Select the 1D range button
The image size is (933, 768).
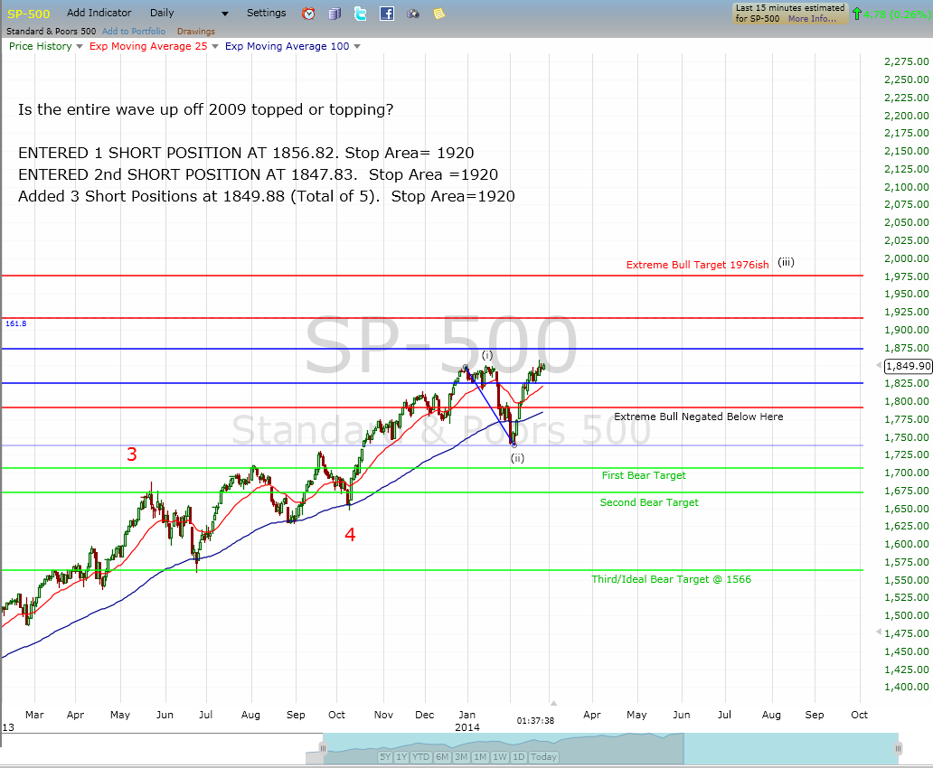point(518,756)
